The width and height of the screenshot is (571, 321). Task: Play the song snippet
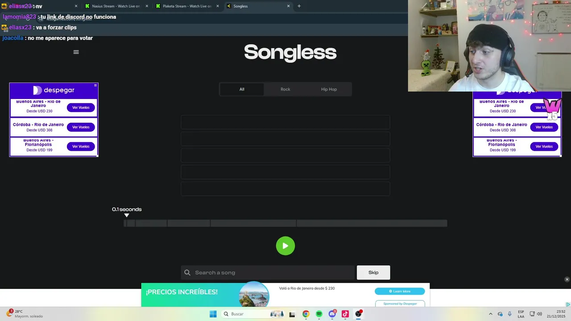(x=285, y=246)
